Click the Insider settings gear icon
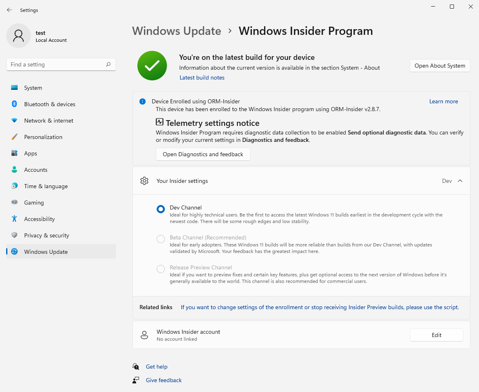Image resolution: width=479 pixels, height=392 pixels. click(x=144, y=181)
